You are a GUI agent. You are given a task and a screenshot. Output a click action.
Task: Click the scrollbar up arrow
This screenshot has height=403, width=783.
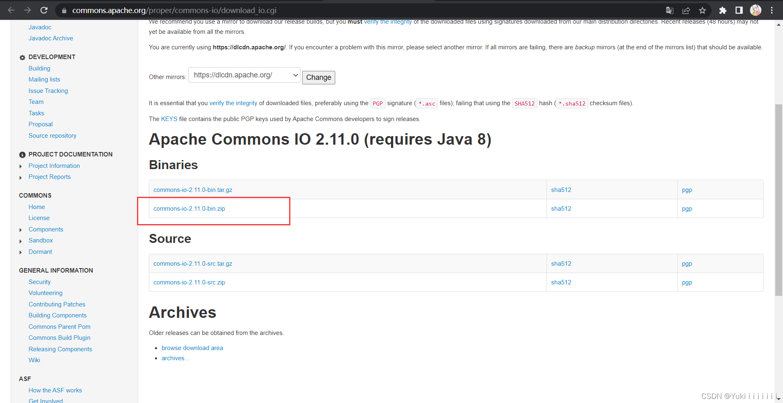(x=779, y=24)
